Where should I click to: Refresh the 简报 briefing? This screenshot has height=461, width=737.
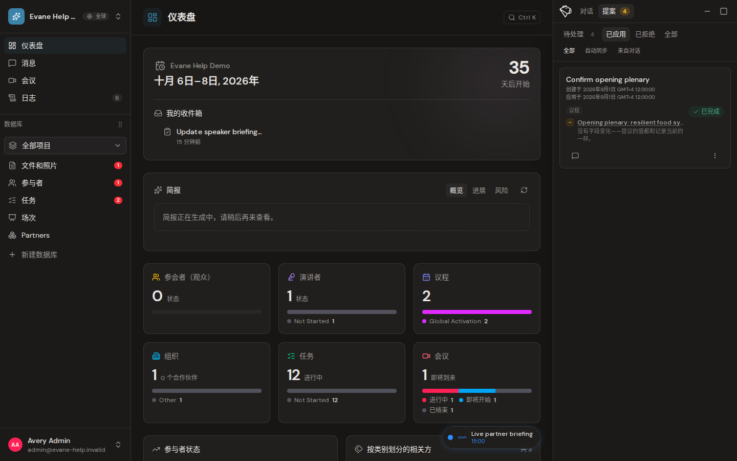[524, 190]
